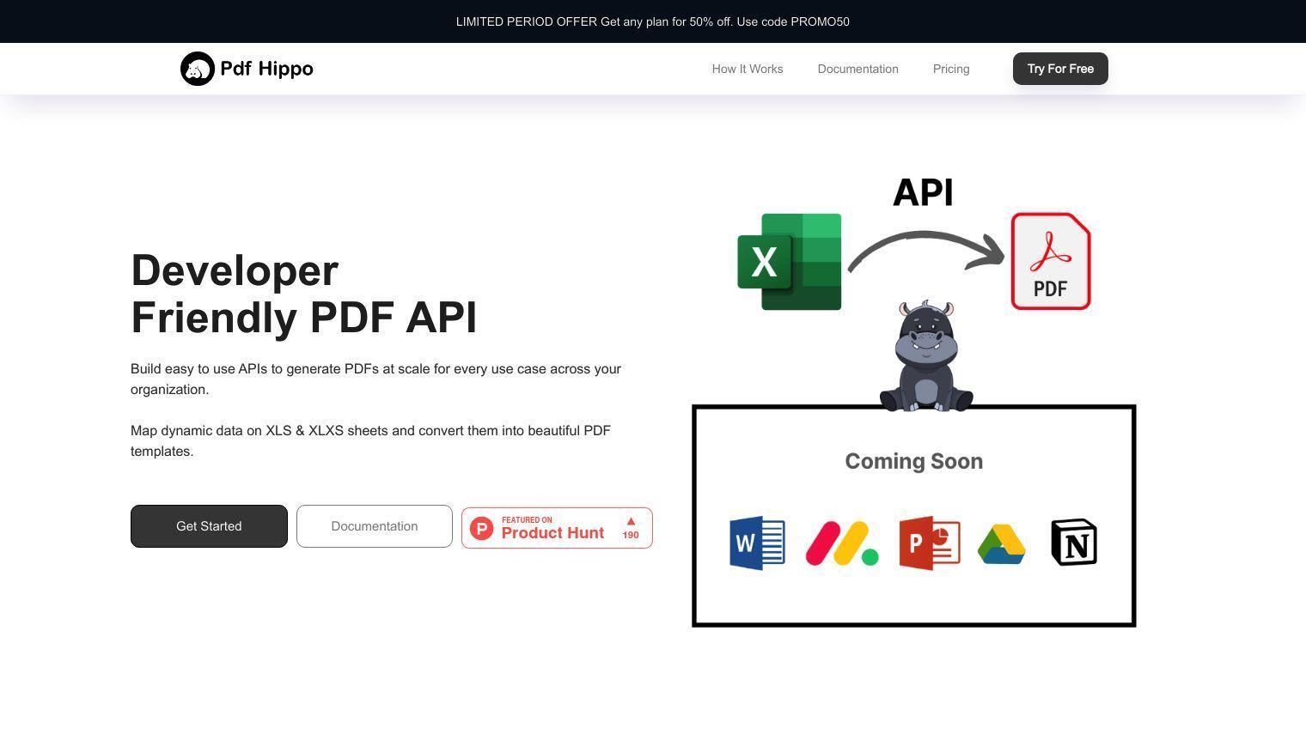
Task: Click the Coming Soon heading
Action: 914,461
